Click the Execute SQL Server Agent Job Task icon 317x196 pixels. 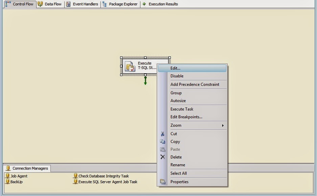click(x=76, y=181)
